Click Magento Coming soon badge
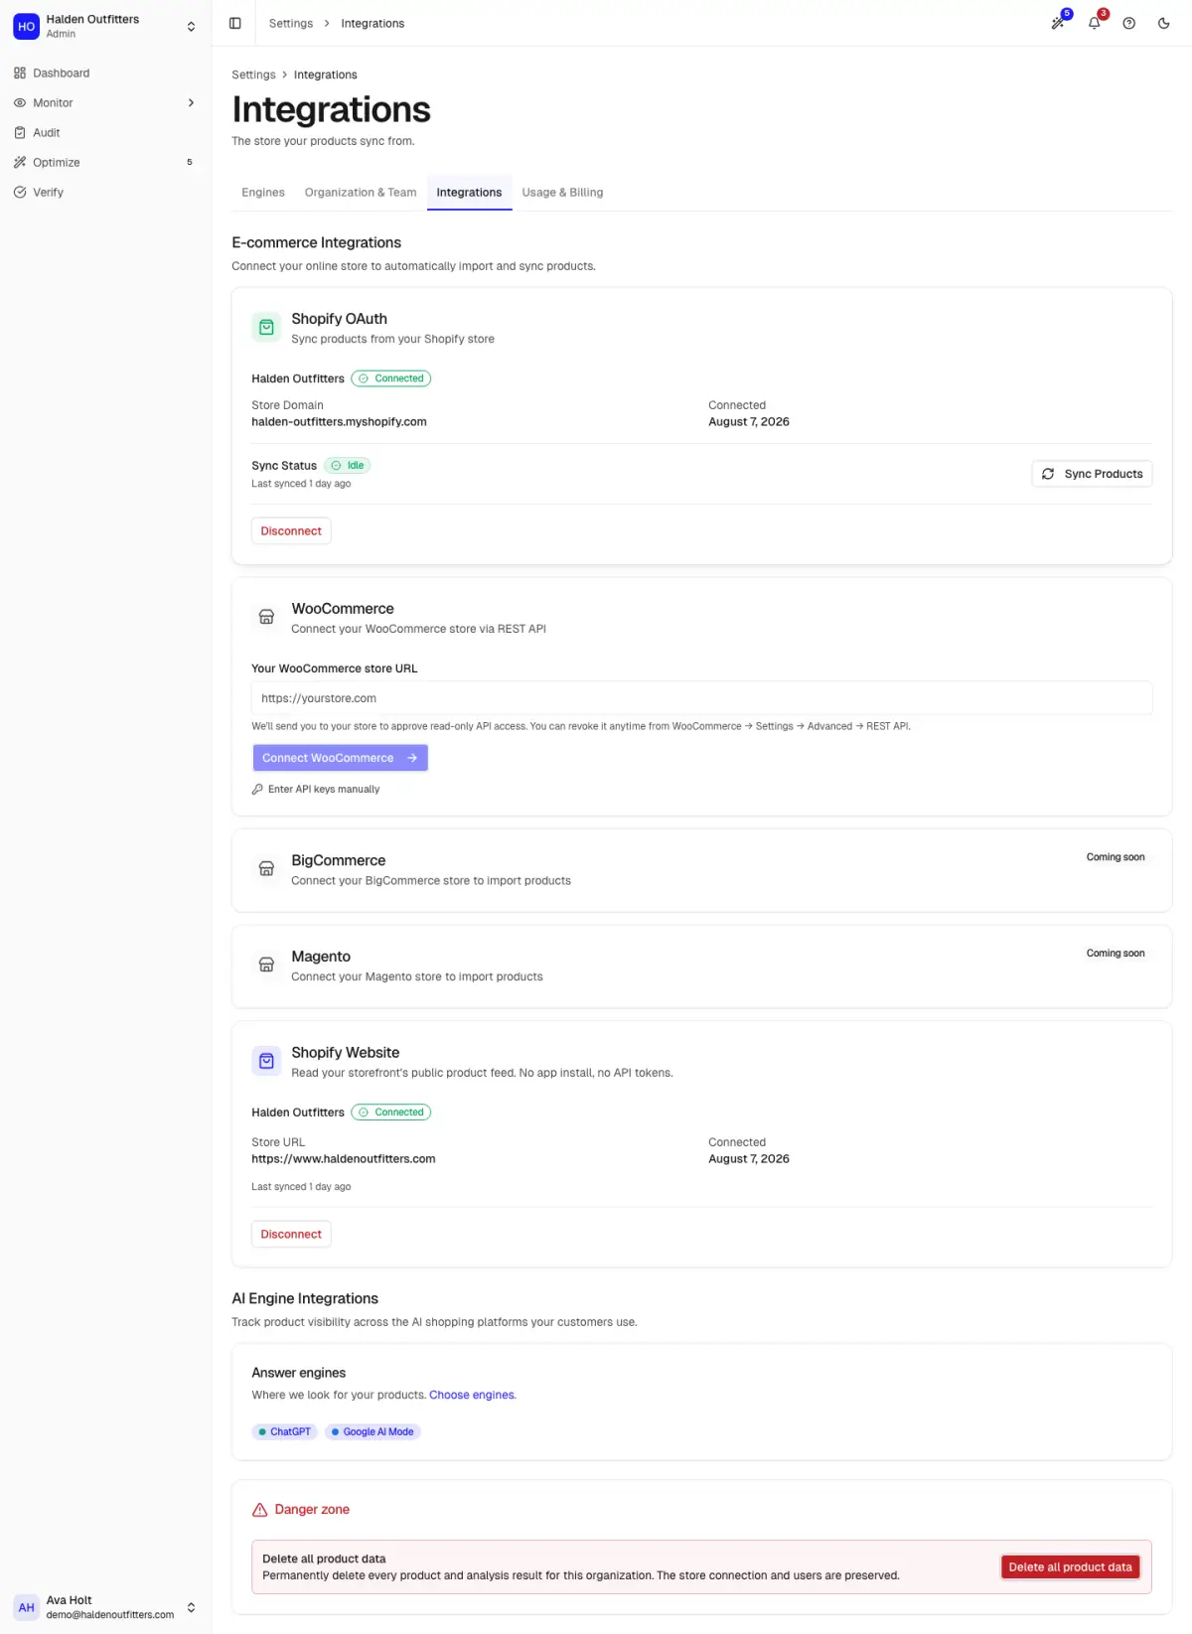 1116,954
